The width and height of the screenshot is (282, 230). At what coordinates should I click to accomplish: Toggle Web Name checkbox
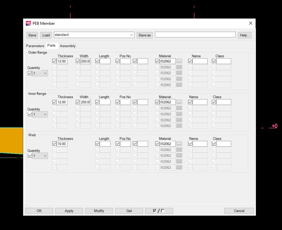pyautogui.click(x=190, y=144)
